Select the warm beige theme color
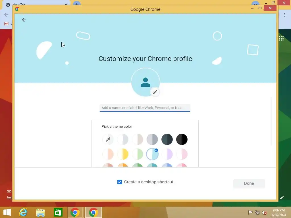 [x=138, y=139]
